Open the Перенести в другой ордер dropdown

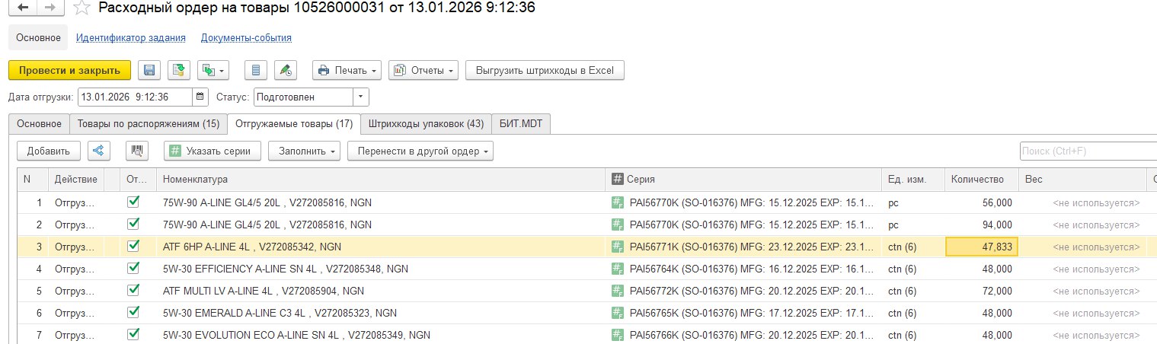coord(420,151)
